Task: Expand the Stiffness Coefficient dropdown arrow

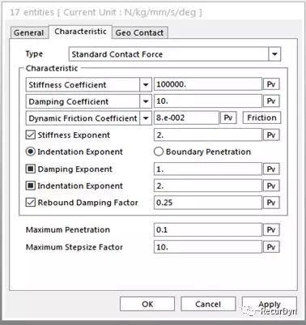Action: pyautogui.click(x=146, y=84)
